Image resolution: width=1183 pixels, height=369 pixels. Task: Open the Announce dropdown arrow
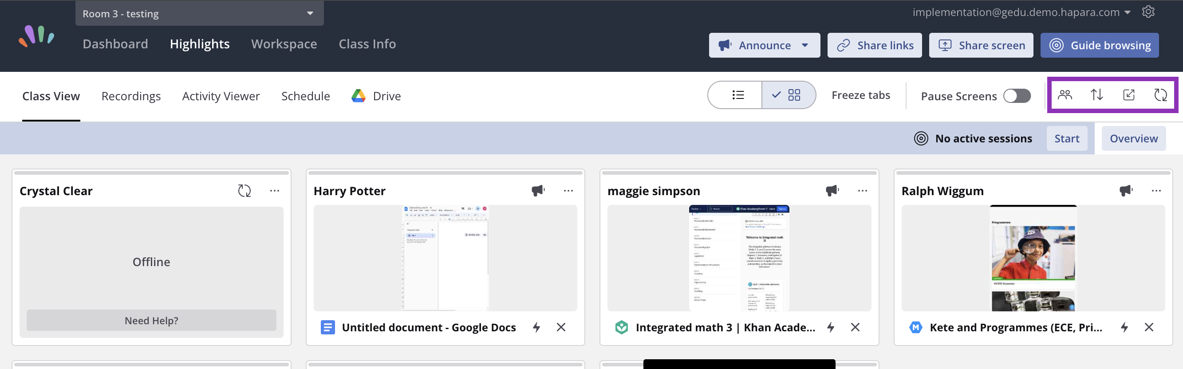coord(804,45)
